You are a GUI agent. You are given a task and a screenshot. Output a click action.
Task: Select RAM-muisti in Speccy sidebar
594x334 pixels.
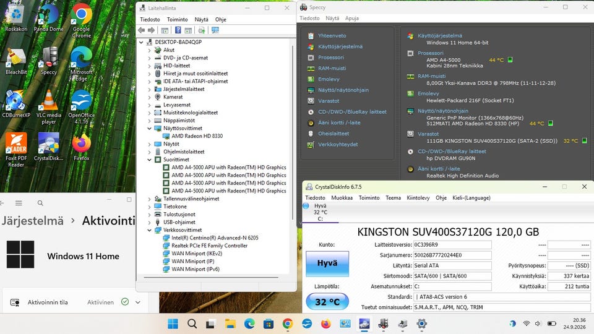click(332, 68)
